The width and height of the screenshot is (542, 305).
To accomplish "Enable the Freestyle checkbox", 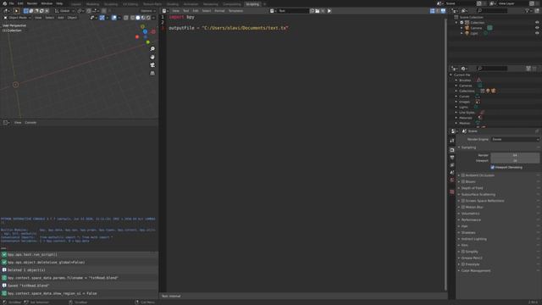I will [x=463, y=264].
